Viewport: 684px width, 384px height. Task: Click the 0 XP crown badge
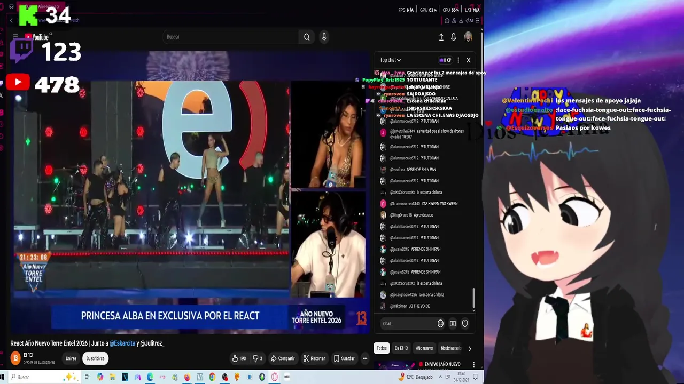point(445,60)
